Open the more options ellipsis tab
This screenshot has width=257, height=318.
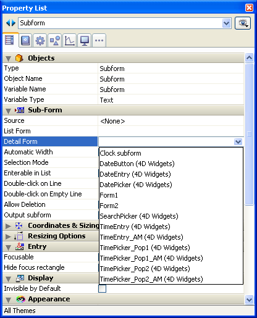[99, 41]
